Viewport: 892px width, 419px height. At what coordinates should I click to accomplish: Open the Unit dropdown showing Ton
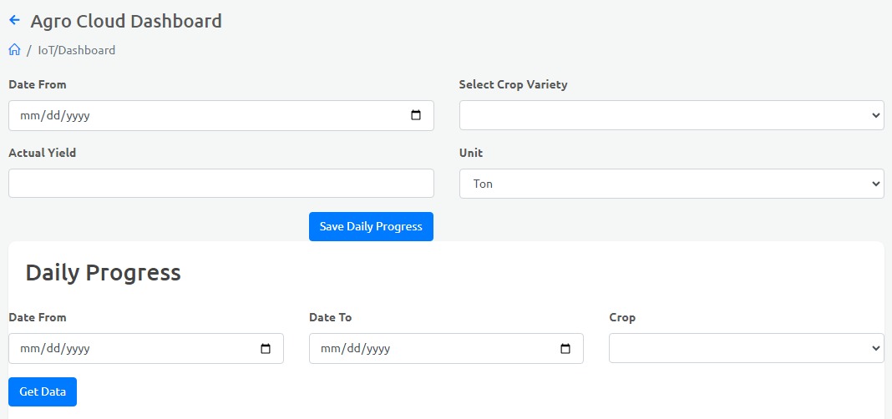coord(671,184)
